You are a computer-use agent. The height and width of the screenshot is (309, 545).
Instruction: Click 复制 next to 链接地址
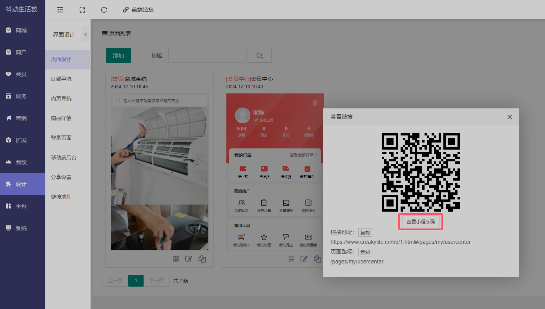[365, 232]
